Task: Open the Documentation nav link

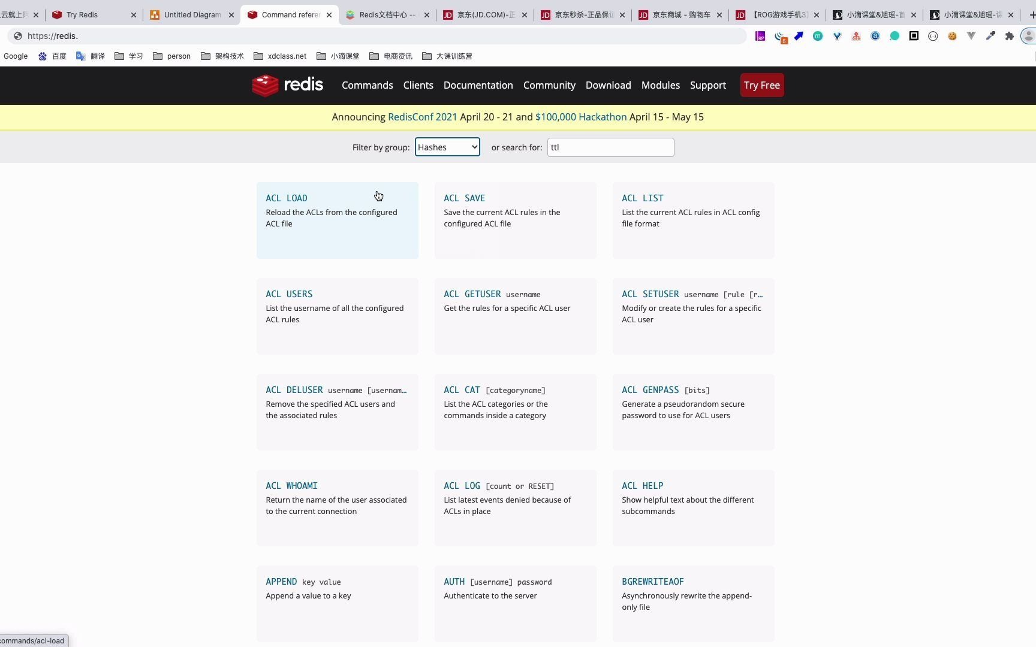Action: tap(478, 85)
